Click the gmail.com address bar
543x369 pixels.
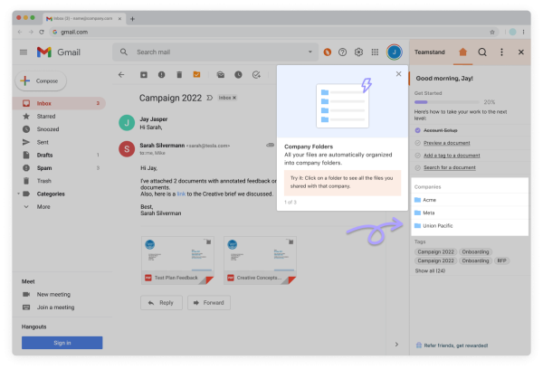pyautogui.click(x=273, y=32)
